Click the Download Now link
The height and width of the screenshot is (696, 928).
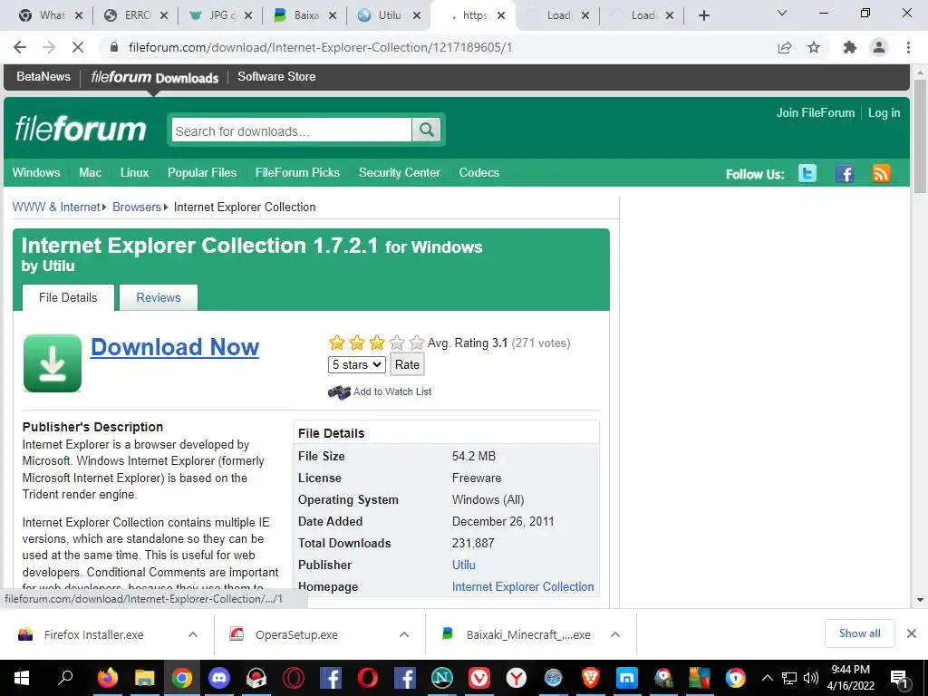(x=175, y=347)
